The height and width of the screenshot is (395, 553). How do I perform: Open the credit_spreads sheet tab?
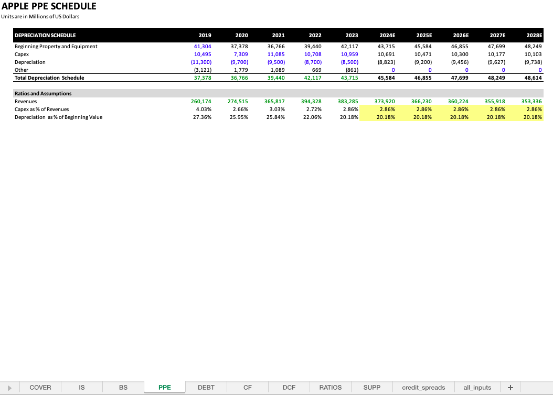[423, 387]
